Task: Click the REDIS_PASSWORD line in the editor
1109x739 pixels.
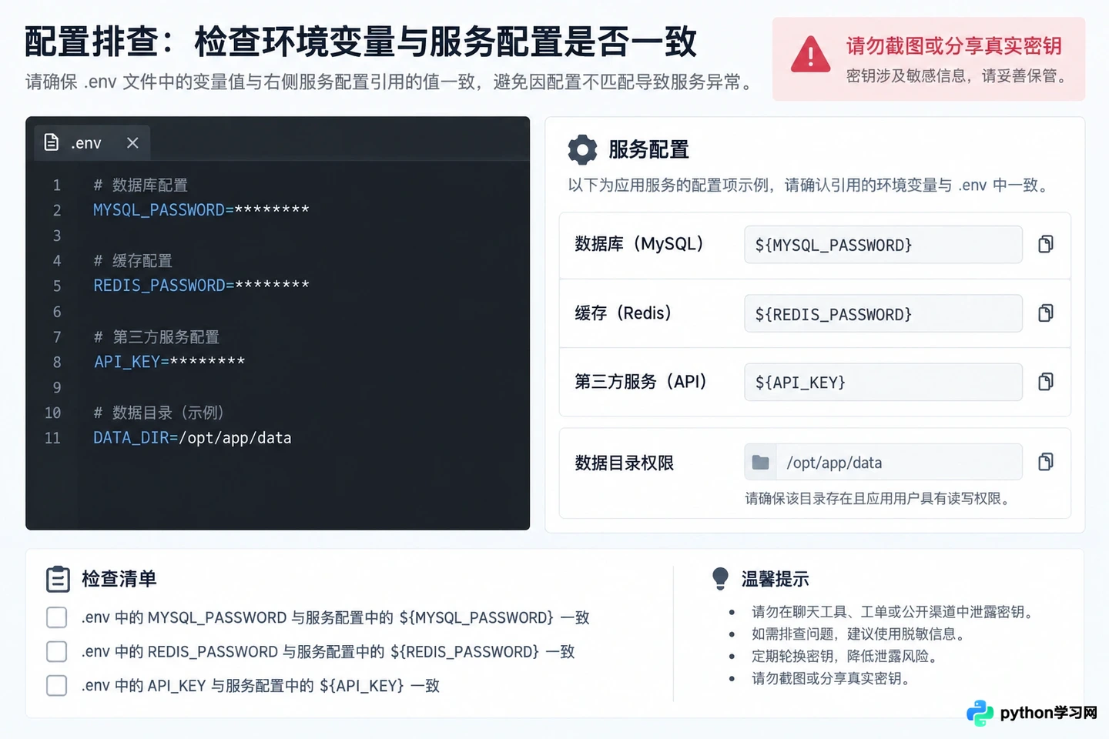Action: (x=201, y=285)
